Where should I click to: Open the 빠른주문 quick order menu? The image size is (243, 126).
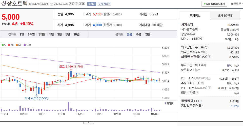236,4
